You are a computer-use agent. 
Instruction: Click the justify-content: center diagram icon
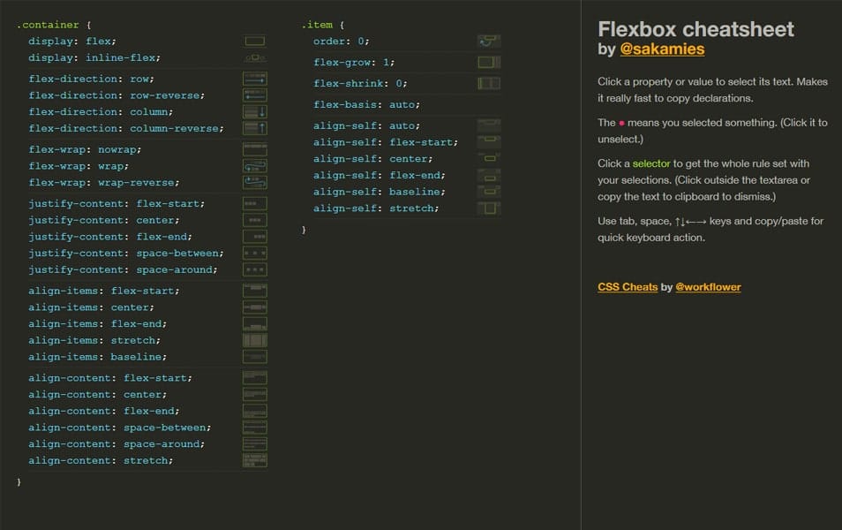pyautogui.click(x=254, y=219)
